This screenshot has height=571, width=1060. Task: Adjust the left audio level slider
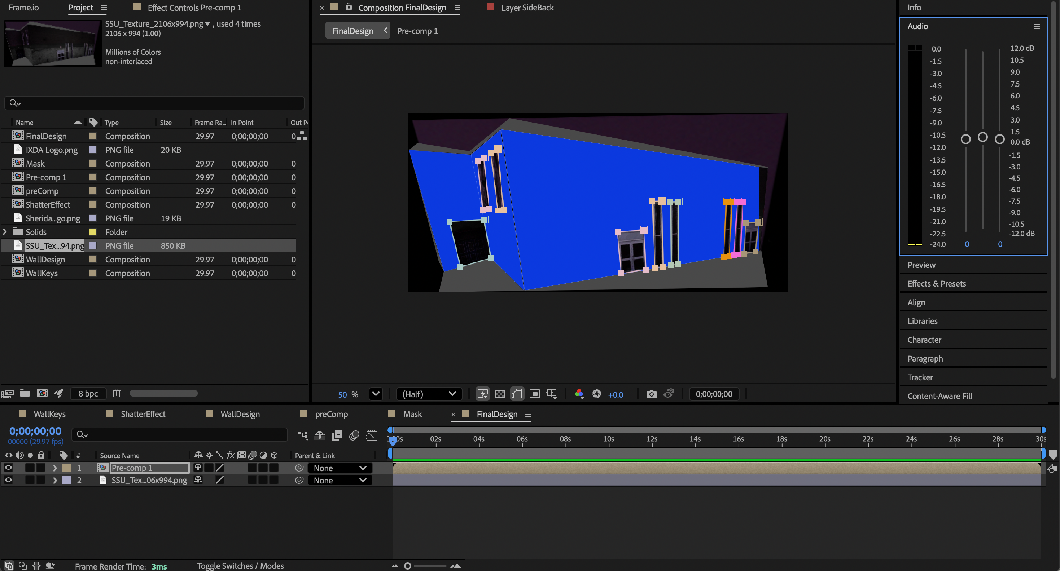coord(966,139)
